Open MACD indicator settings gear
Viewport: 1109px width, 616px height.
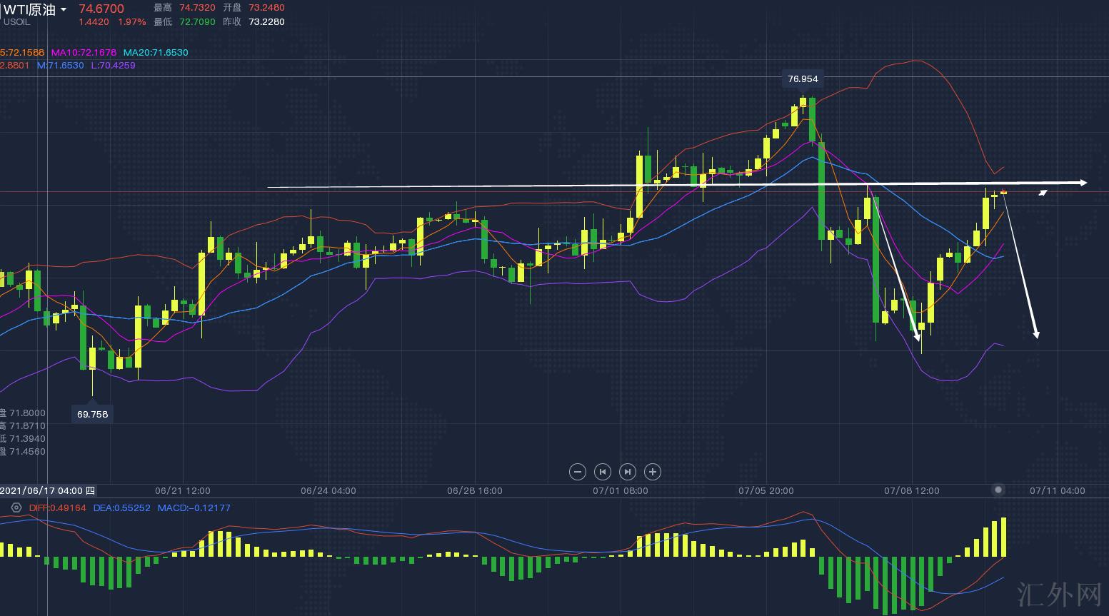[x=16, y=508]
